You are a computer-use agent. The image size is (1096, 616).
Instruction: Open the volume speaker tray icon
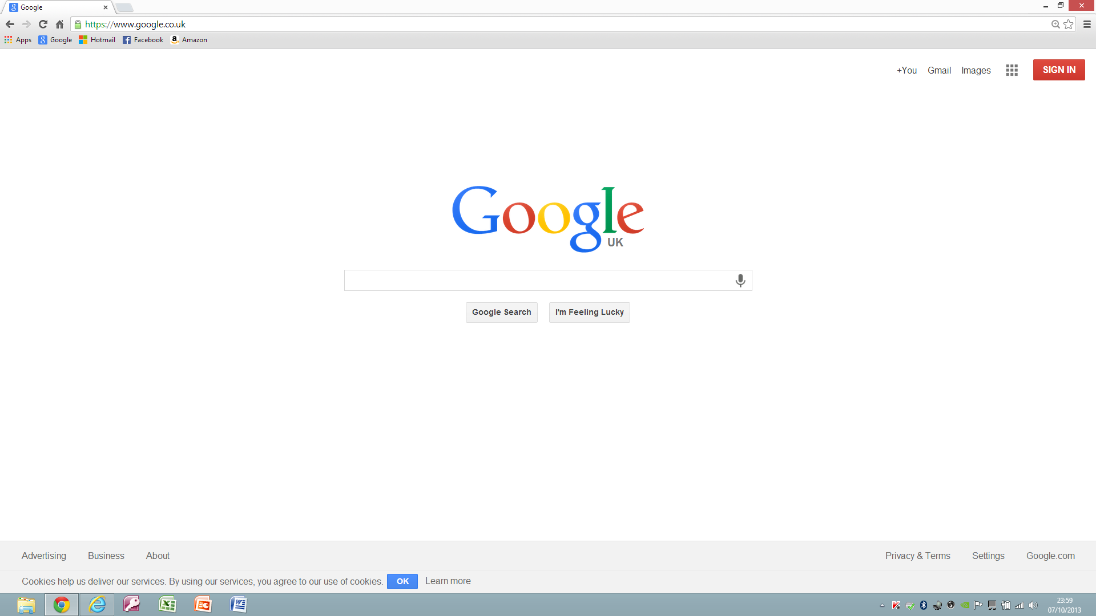[x=1033, y=605]
